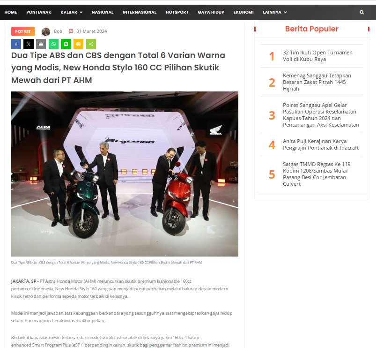Screen dimensions: 376x348
Task: Open author name Bob's profile
Action: click(58, 31)
